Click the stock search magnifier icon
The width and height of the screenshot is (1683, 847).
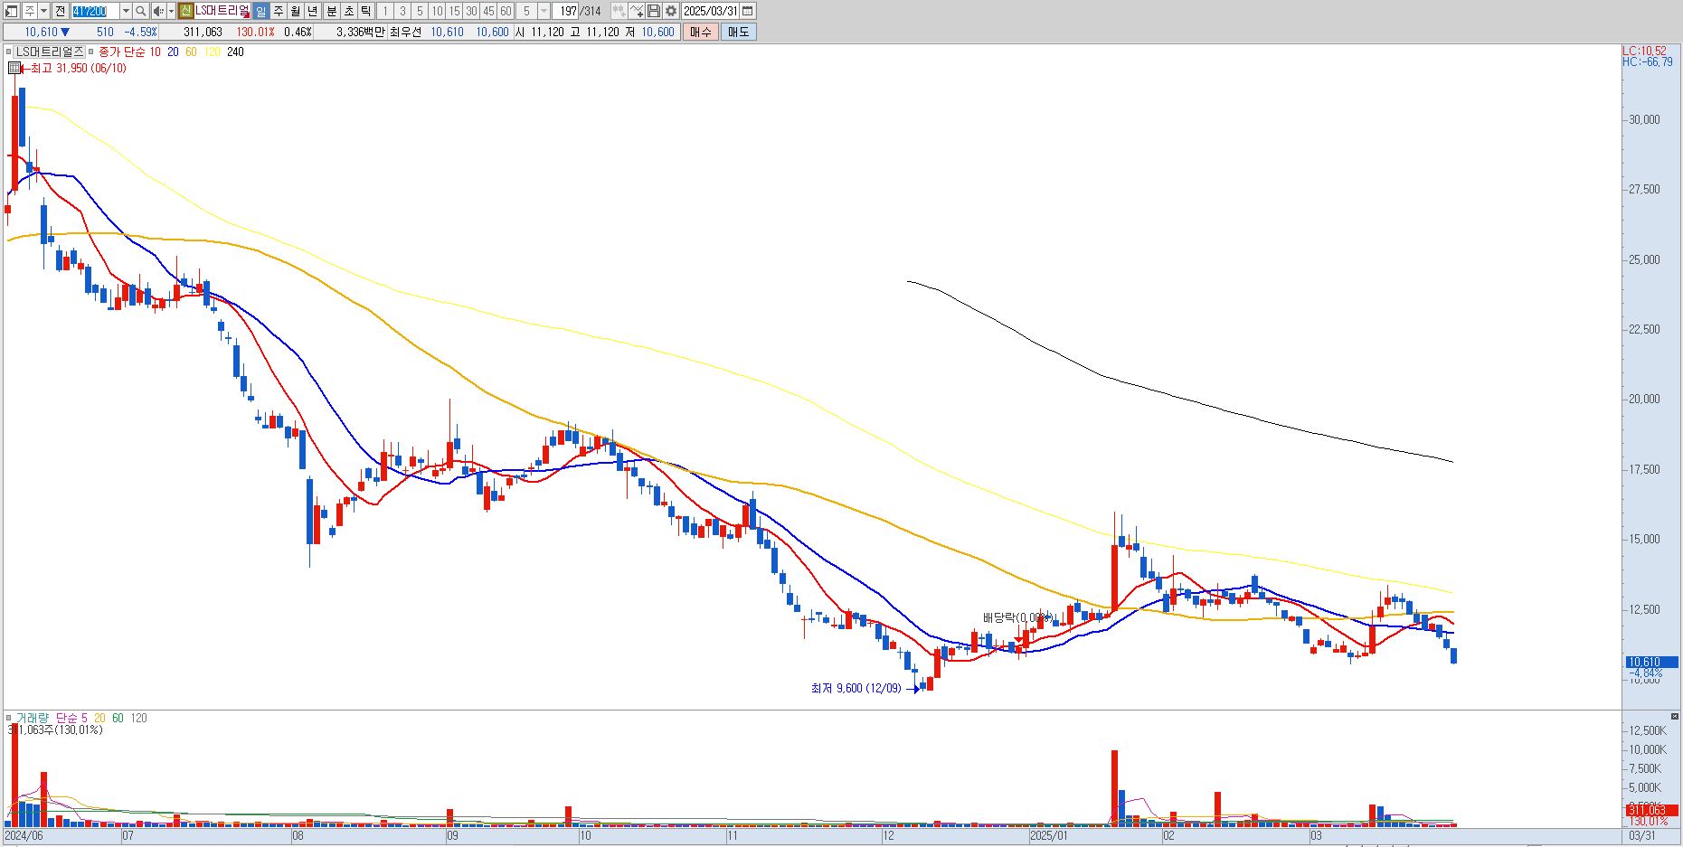[x=140, y=11]
